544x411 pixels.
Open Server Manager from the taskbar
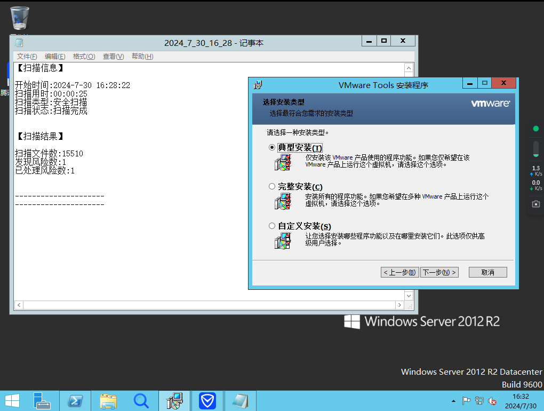tap(42, 401)
